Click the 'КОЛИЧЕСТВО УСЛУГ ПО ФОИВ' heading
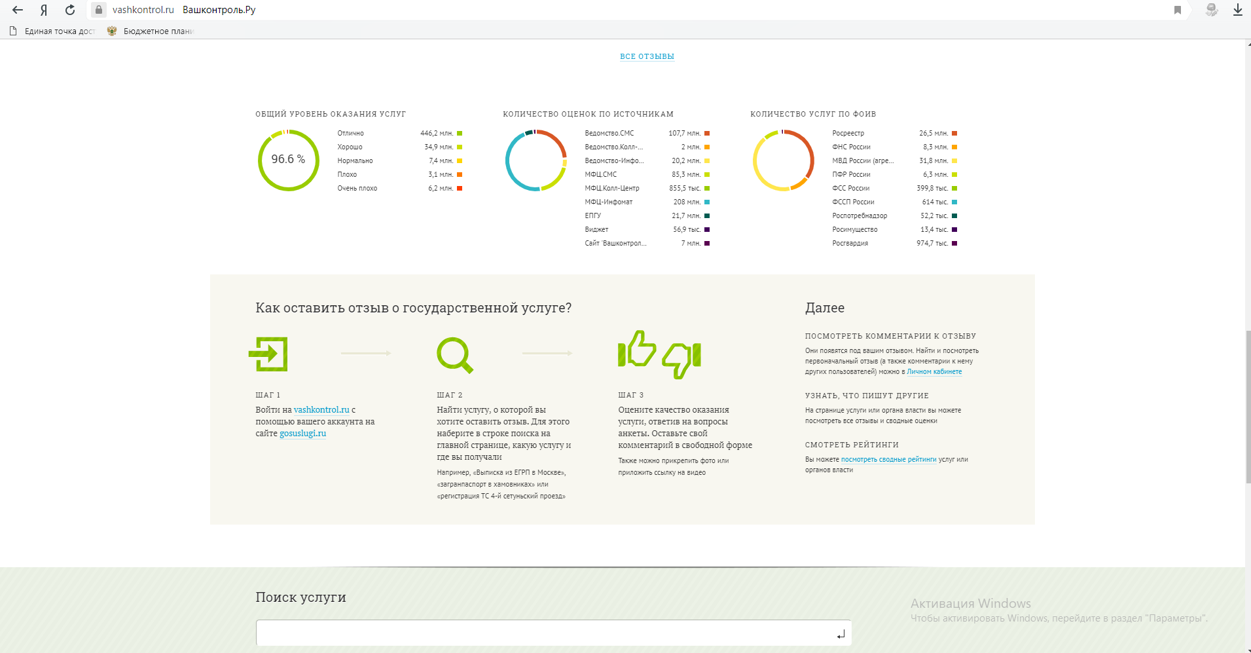This screenshot has width=1251, height=653. [x=813, y=114]
